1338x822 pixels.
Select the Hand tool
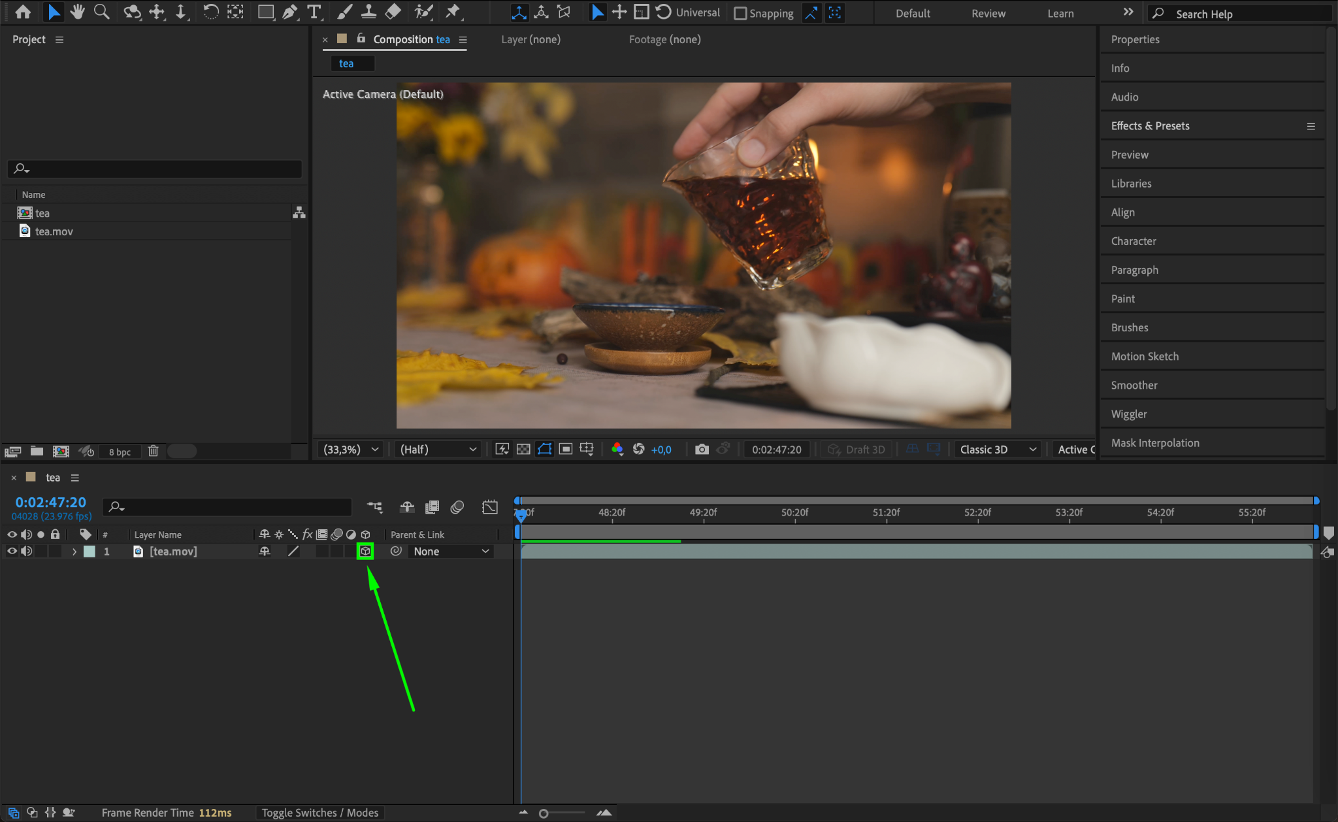[78, 12]
